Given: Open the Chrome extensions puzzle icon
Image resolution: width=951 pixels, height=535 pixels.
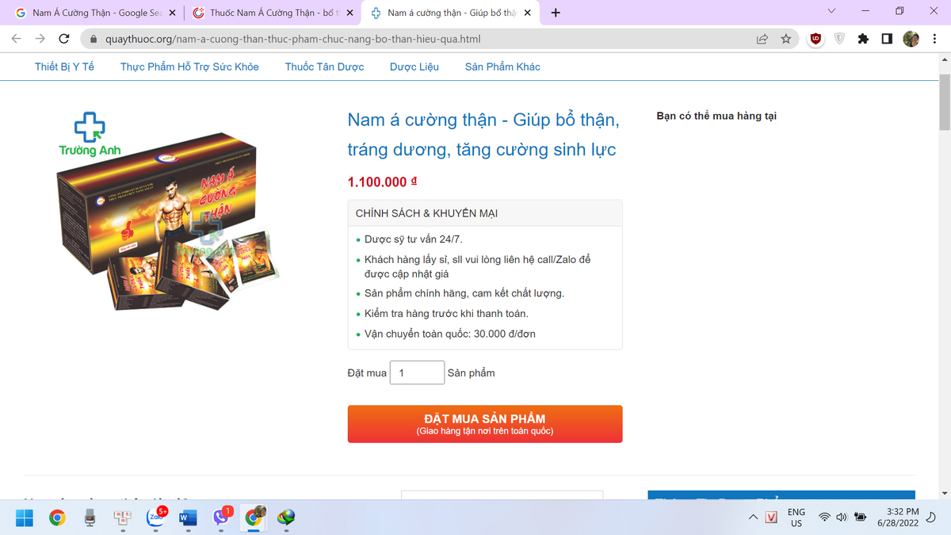Looking at the screenshot, I should pos(863,39).
